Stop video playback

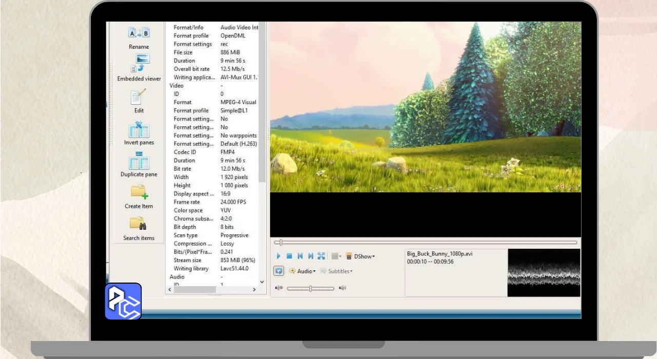point(289,256)
